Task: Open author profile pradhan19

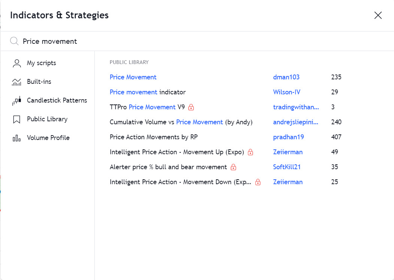Action: [x=288, y=137]
